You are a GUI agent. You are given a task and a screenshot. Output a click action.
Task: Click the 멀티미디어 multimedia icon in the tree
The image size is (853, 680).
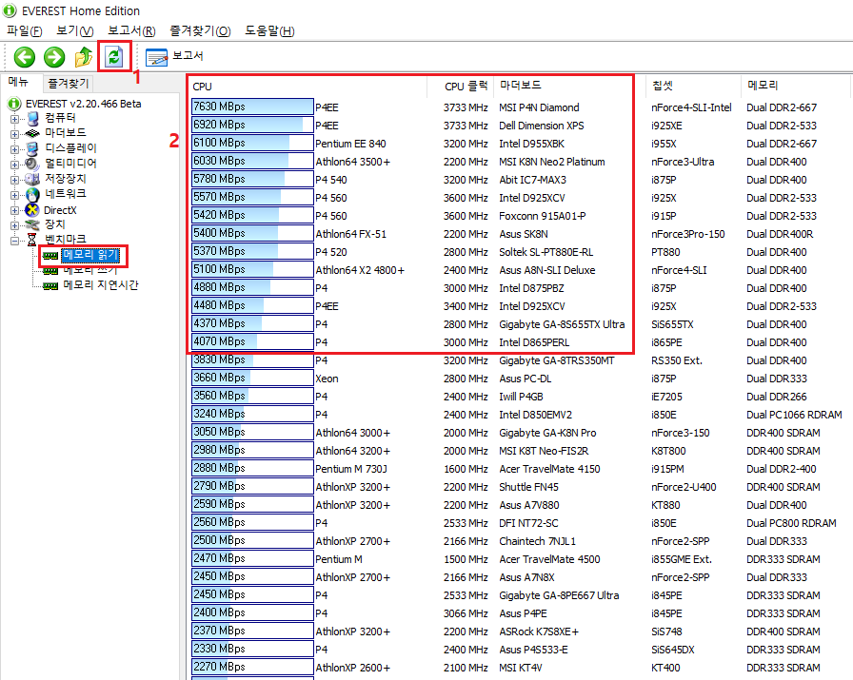coord(32,164)
